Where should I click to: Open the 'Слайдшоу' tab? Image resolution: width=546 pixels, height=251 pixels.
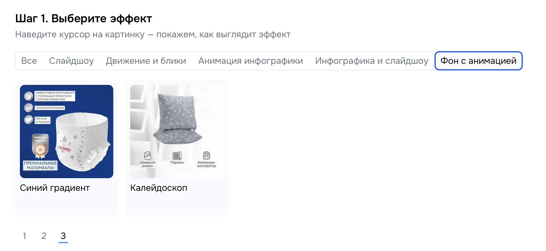pyautogui.click(x=71, y=61)
